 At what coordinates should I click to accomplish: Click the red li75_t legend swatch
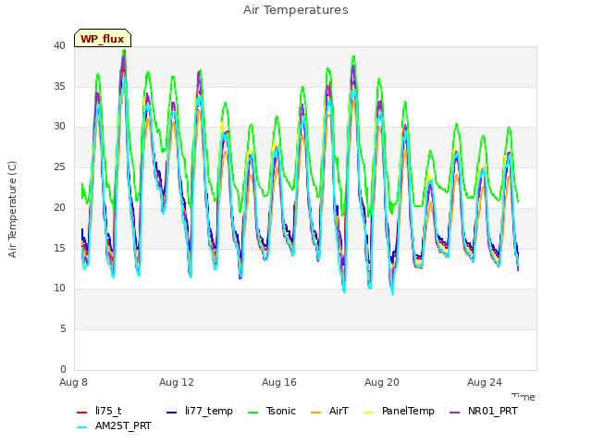click(x=81, y=413)
